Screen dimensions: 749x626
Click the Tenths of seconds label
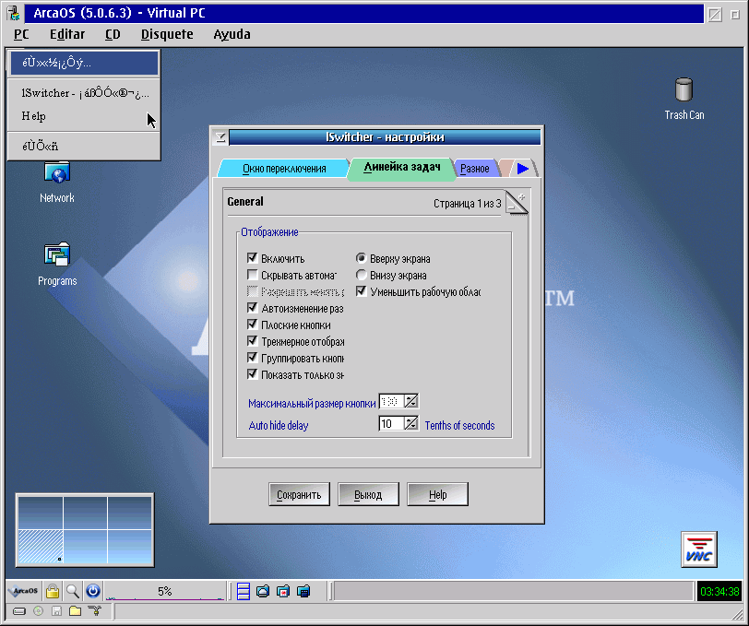(x=459, y=425)
